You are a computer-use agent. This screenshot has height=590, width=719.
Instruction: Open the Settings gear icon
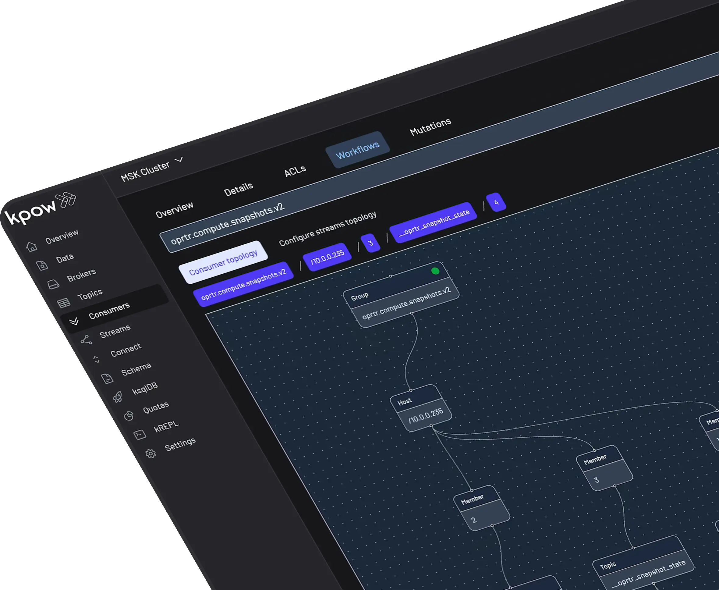pyautogui.click(x=151, y=453)
